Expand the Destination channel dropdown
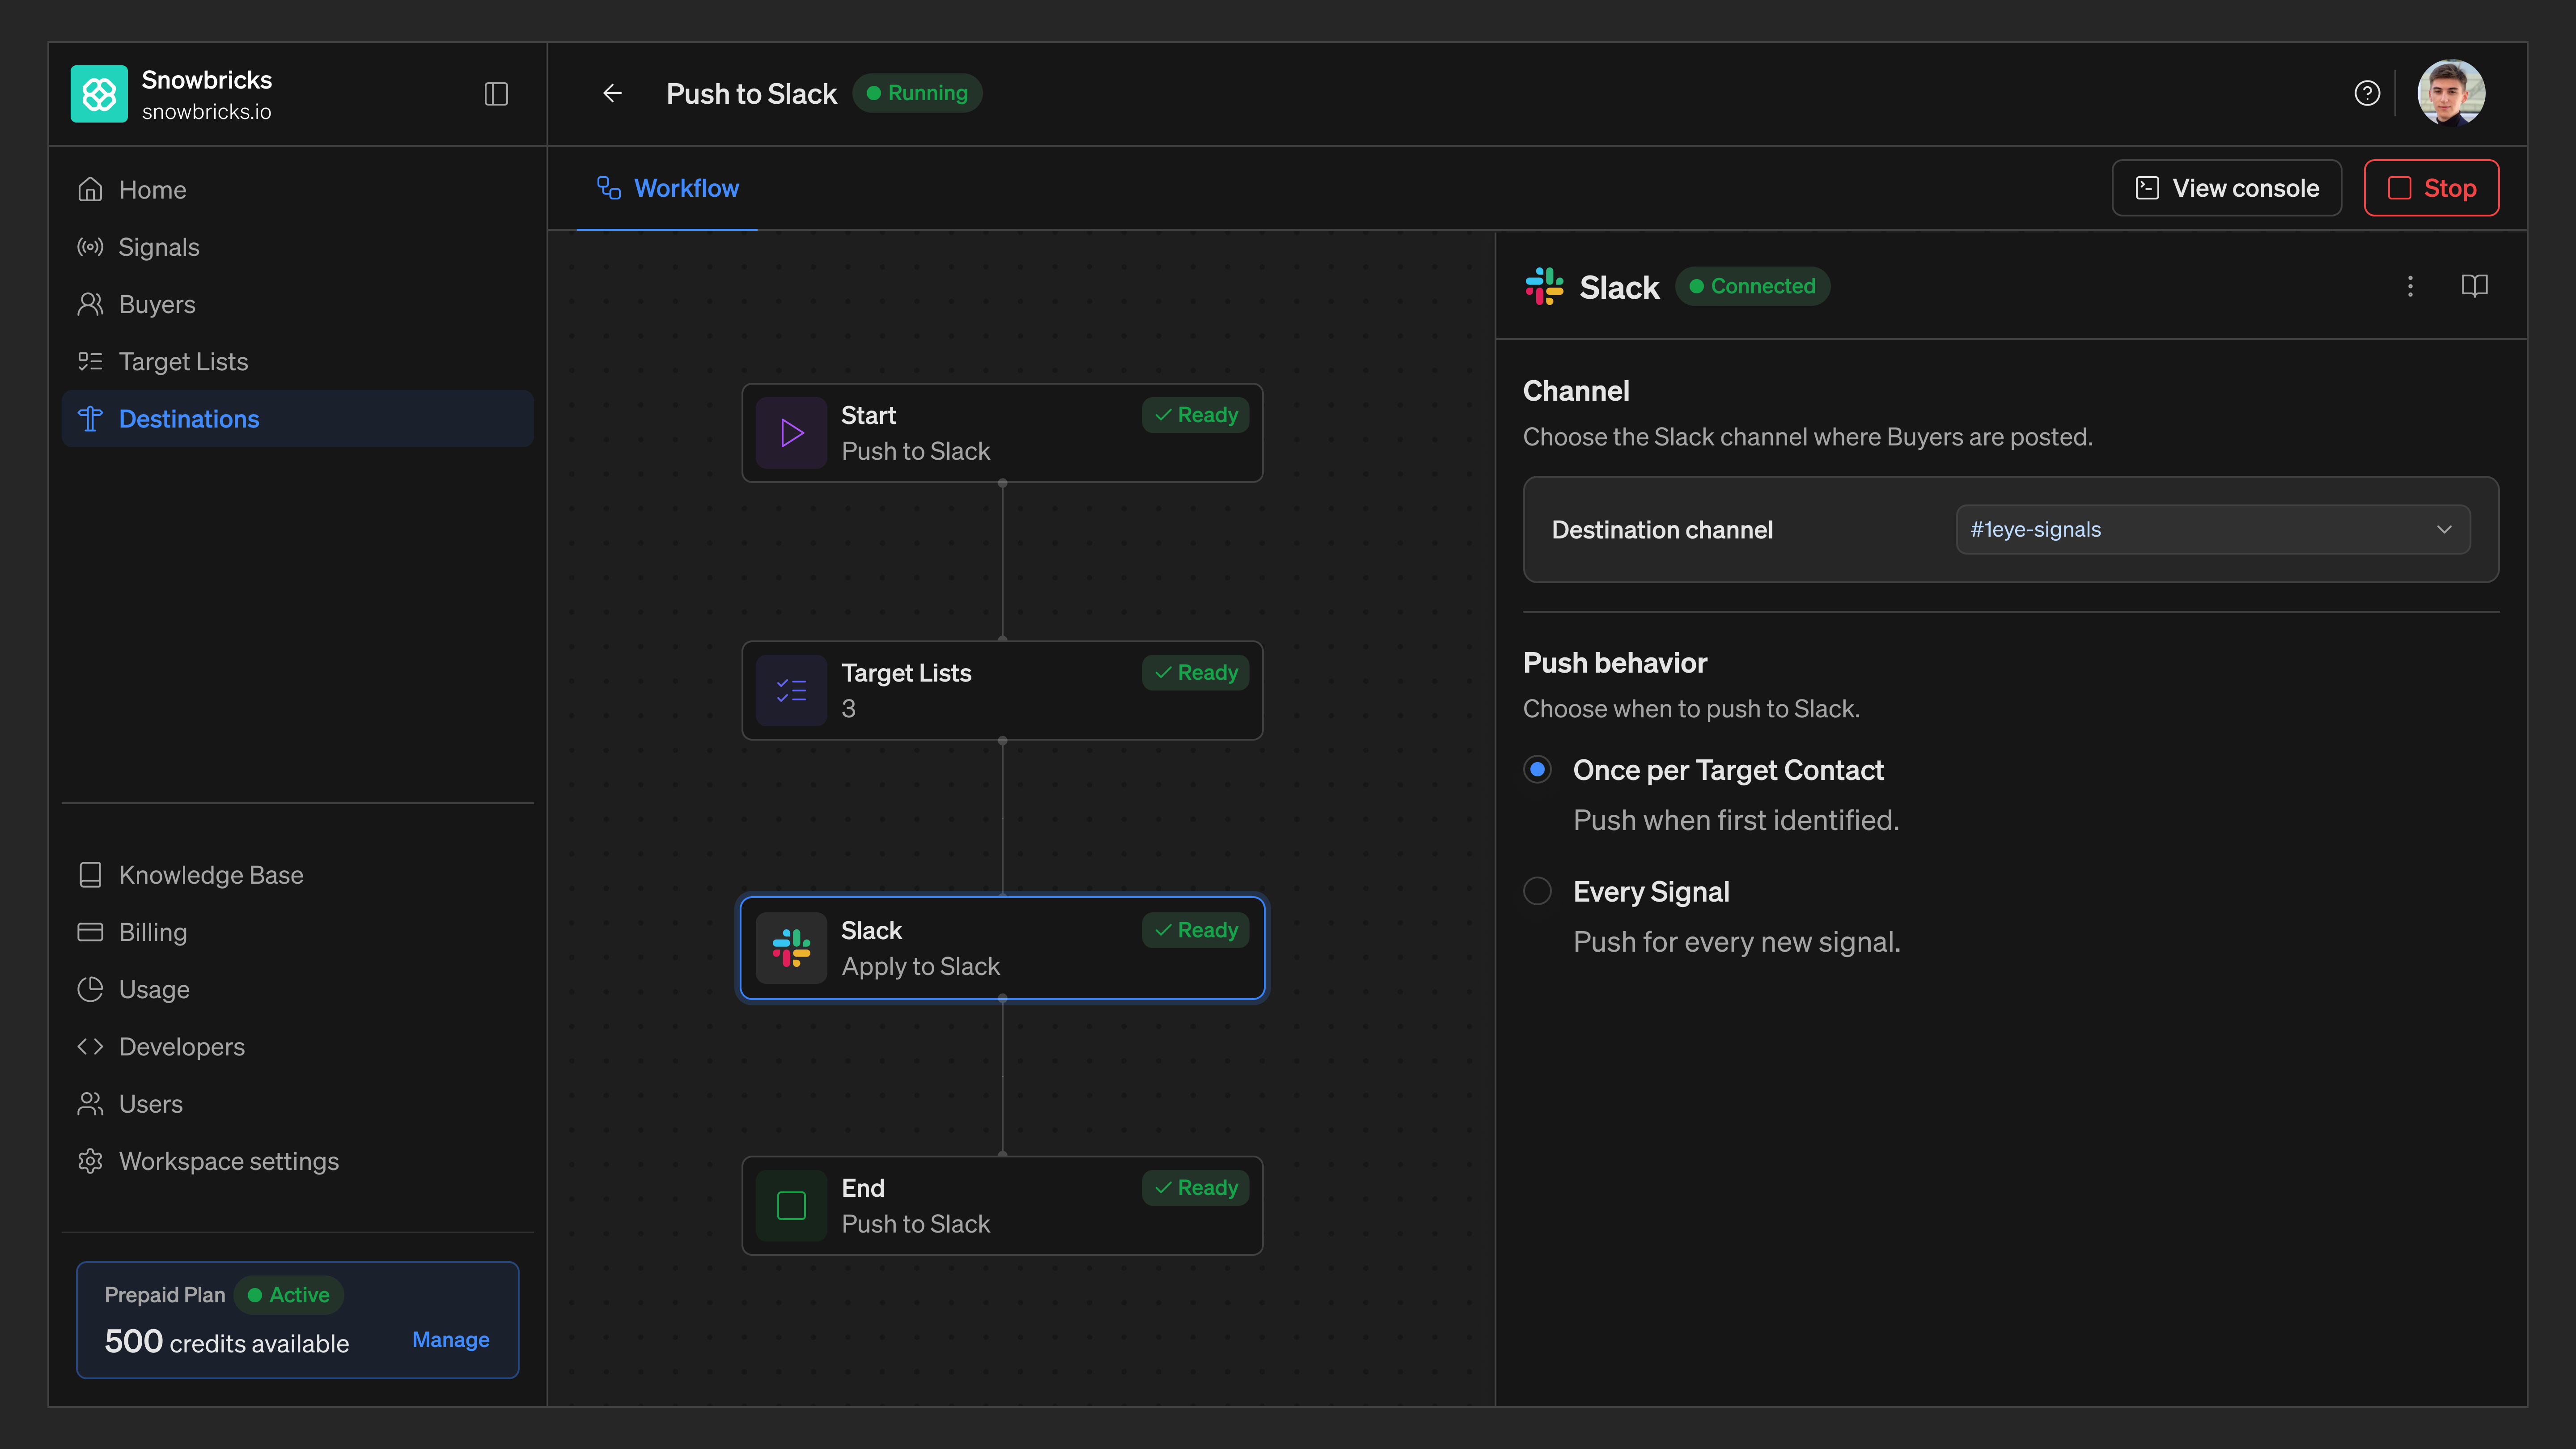 (2212, 530)
